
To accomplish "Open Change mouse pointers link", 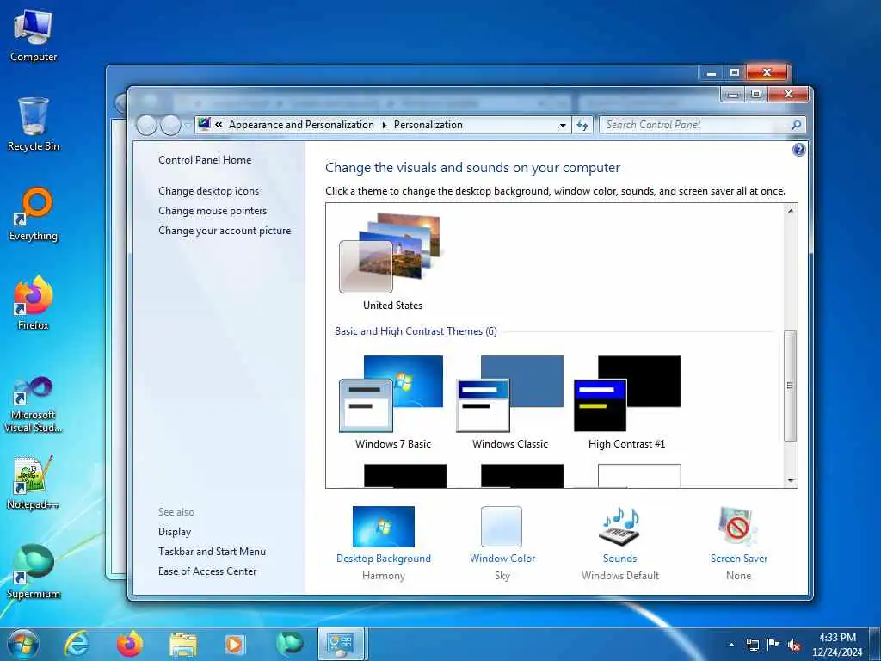I will click(x=213, y=211).
